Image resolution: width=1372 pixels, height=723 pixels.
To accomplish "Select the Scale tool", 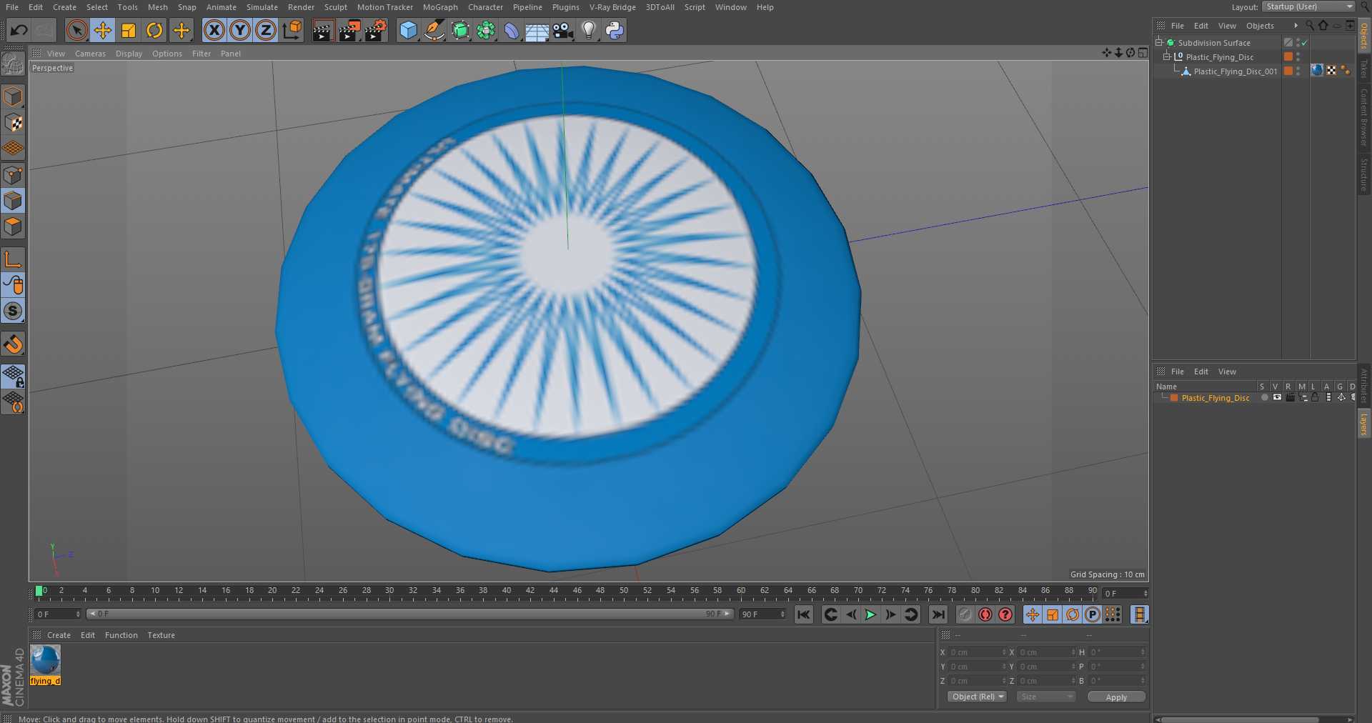I will (129, 30).
